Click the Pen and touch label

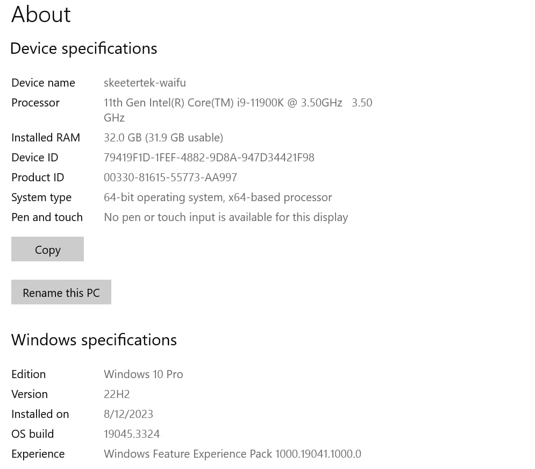[47, 217]
